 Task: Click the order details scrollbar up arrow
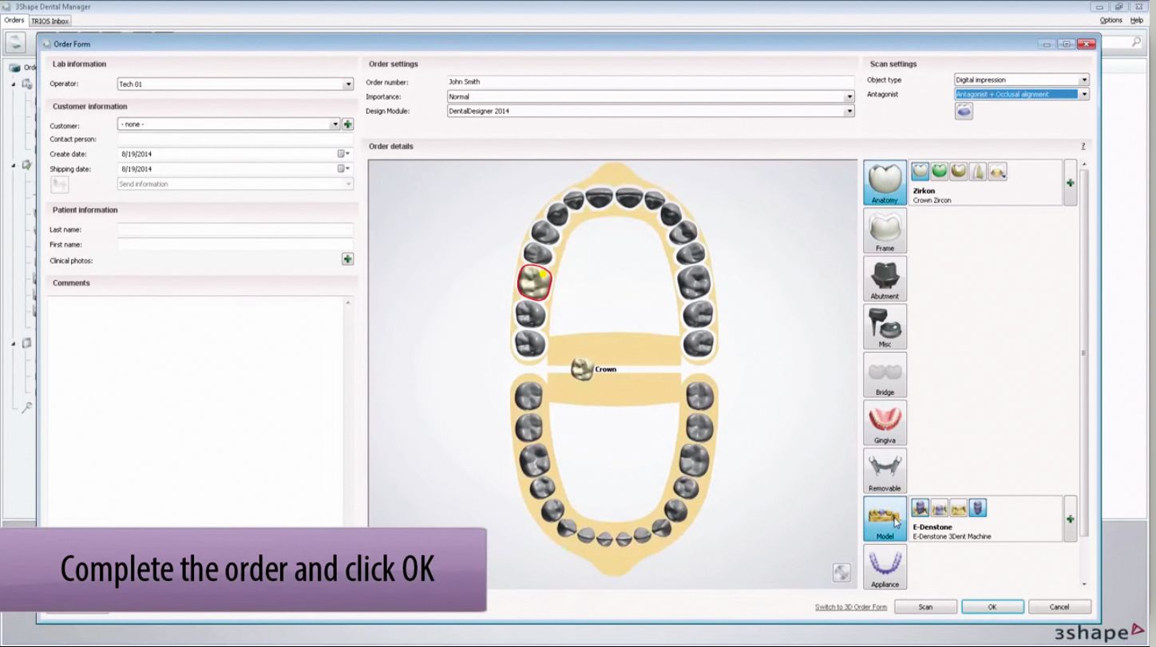(x=1083, y=164)
